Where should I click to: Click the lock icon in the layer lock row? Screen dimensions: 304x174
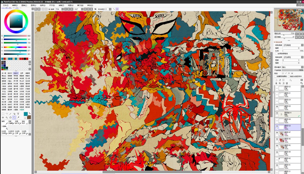click(292, 73)
